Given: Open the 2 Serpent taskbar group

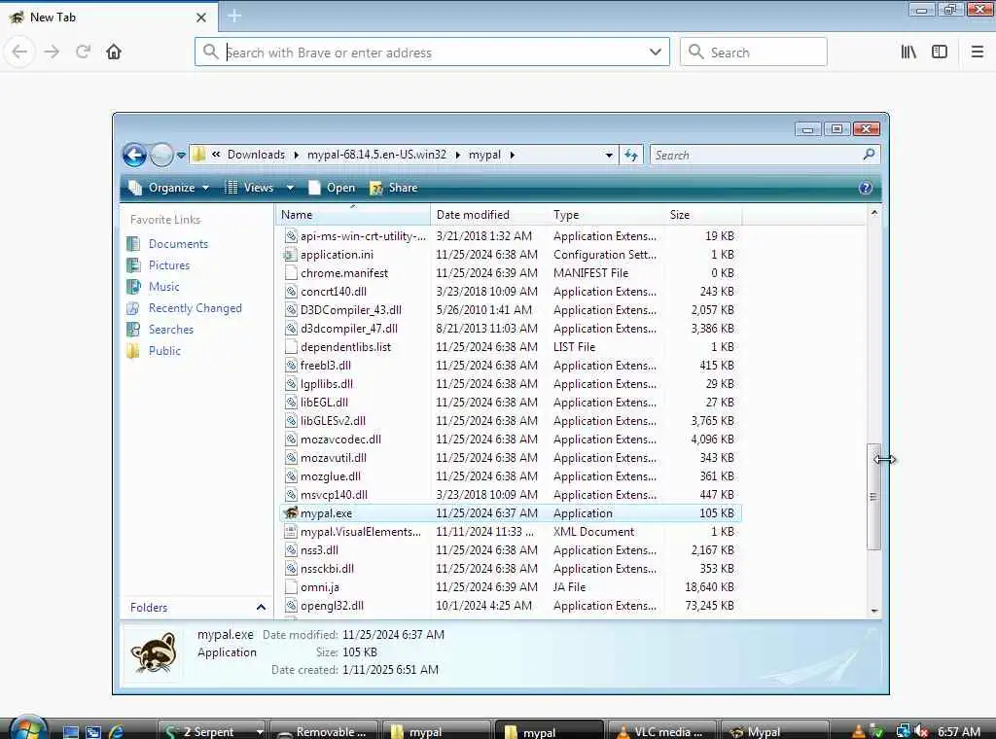Looking at the screenshot, I should 212,731.
